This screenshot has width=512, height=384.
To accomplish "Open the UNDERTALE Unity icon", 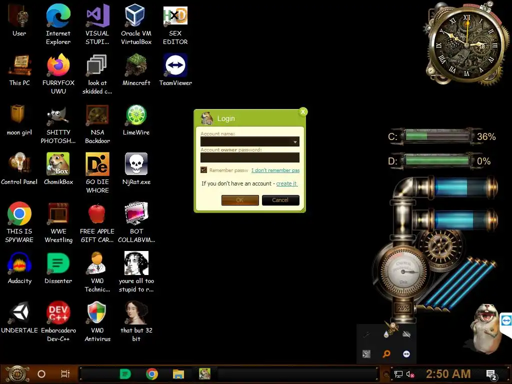I will (x=19, y=317).
